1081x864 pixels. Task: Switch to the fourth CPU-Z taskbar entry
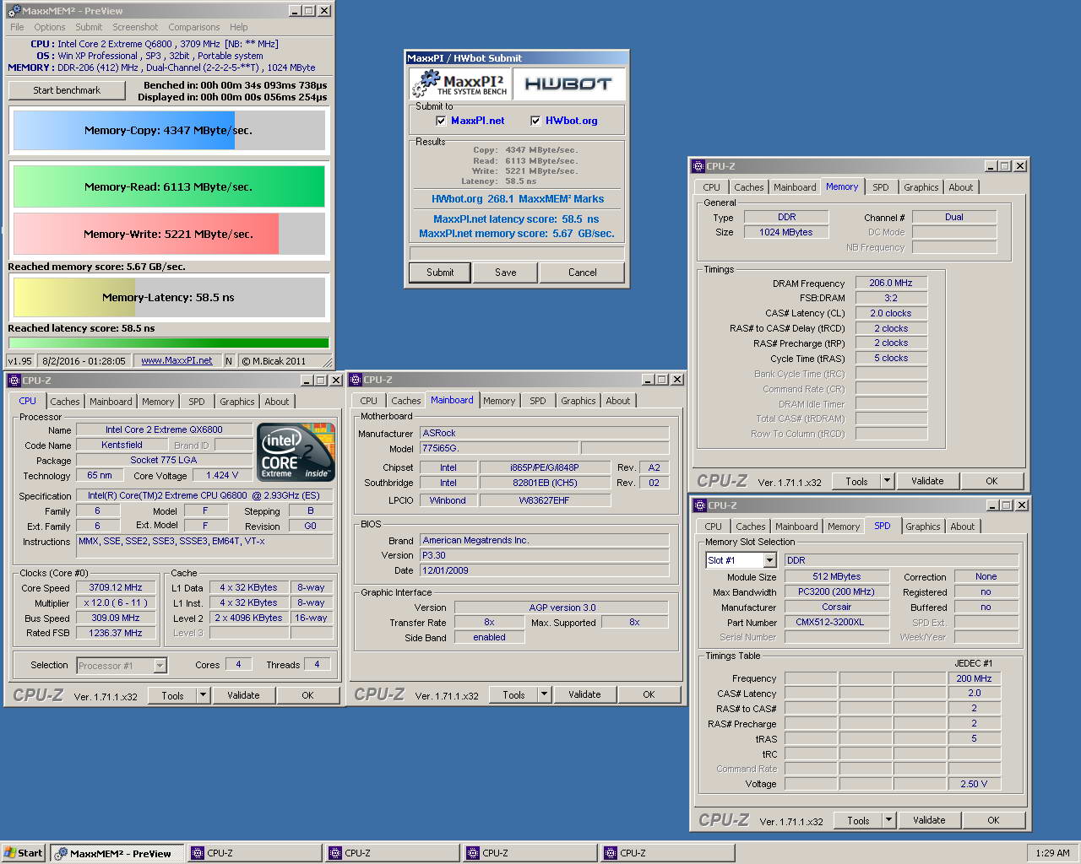pos(668,853)
